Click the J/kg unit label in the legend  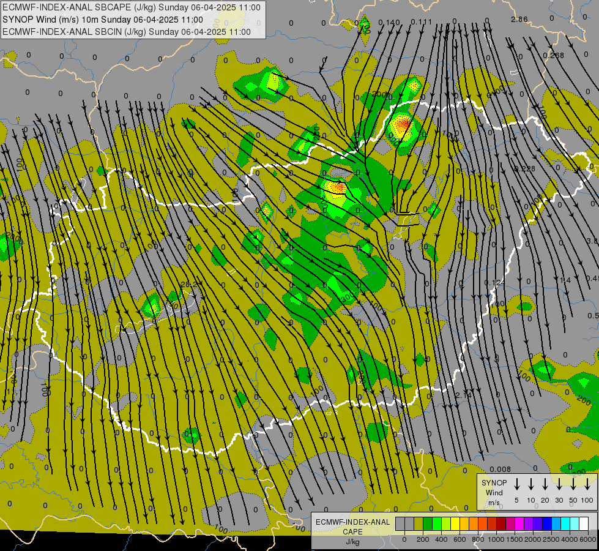[352, 542]
